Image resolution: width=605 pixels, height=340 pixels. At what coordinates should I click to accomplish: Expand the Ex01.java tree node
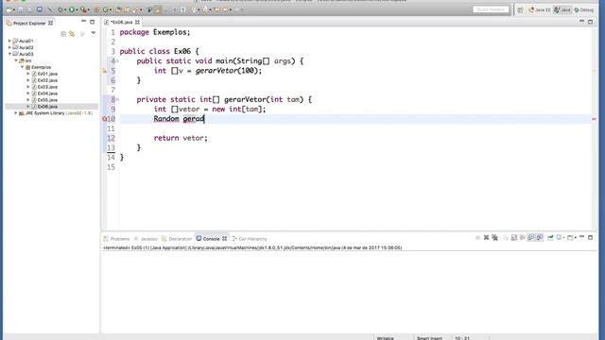pyautogui.click(x=28, y=74)
